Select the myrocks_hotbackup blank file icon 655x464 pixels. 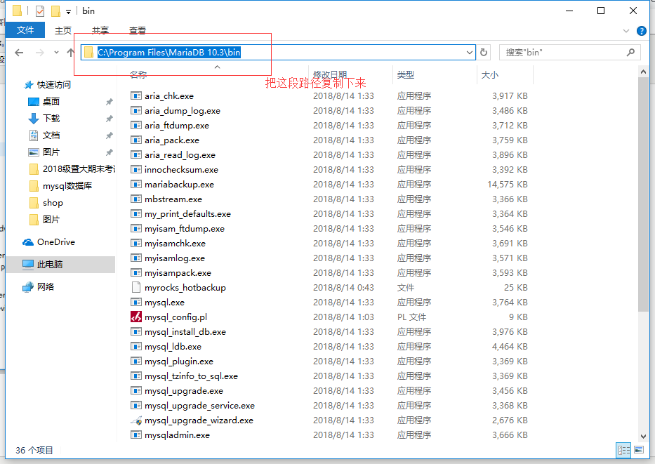(x=135, y=287)
